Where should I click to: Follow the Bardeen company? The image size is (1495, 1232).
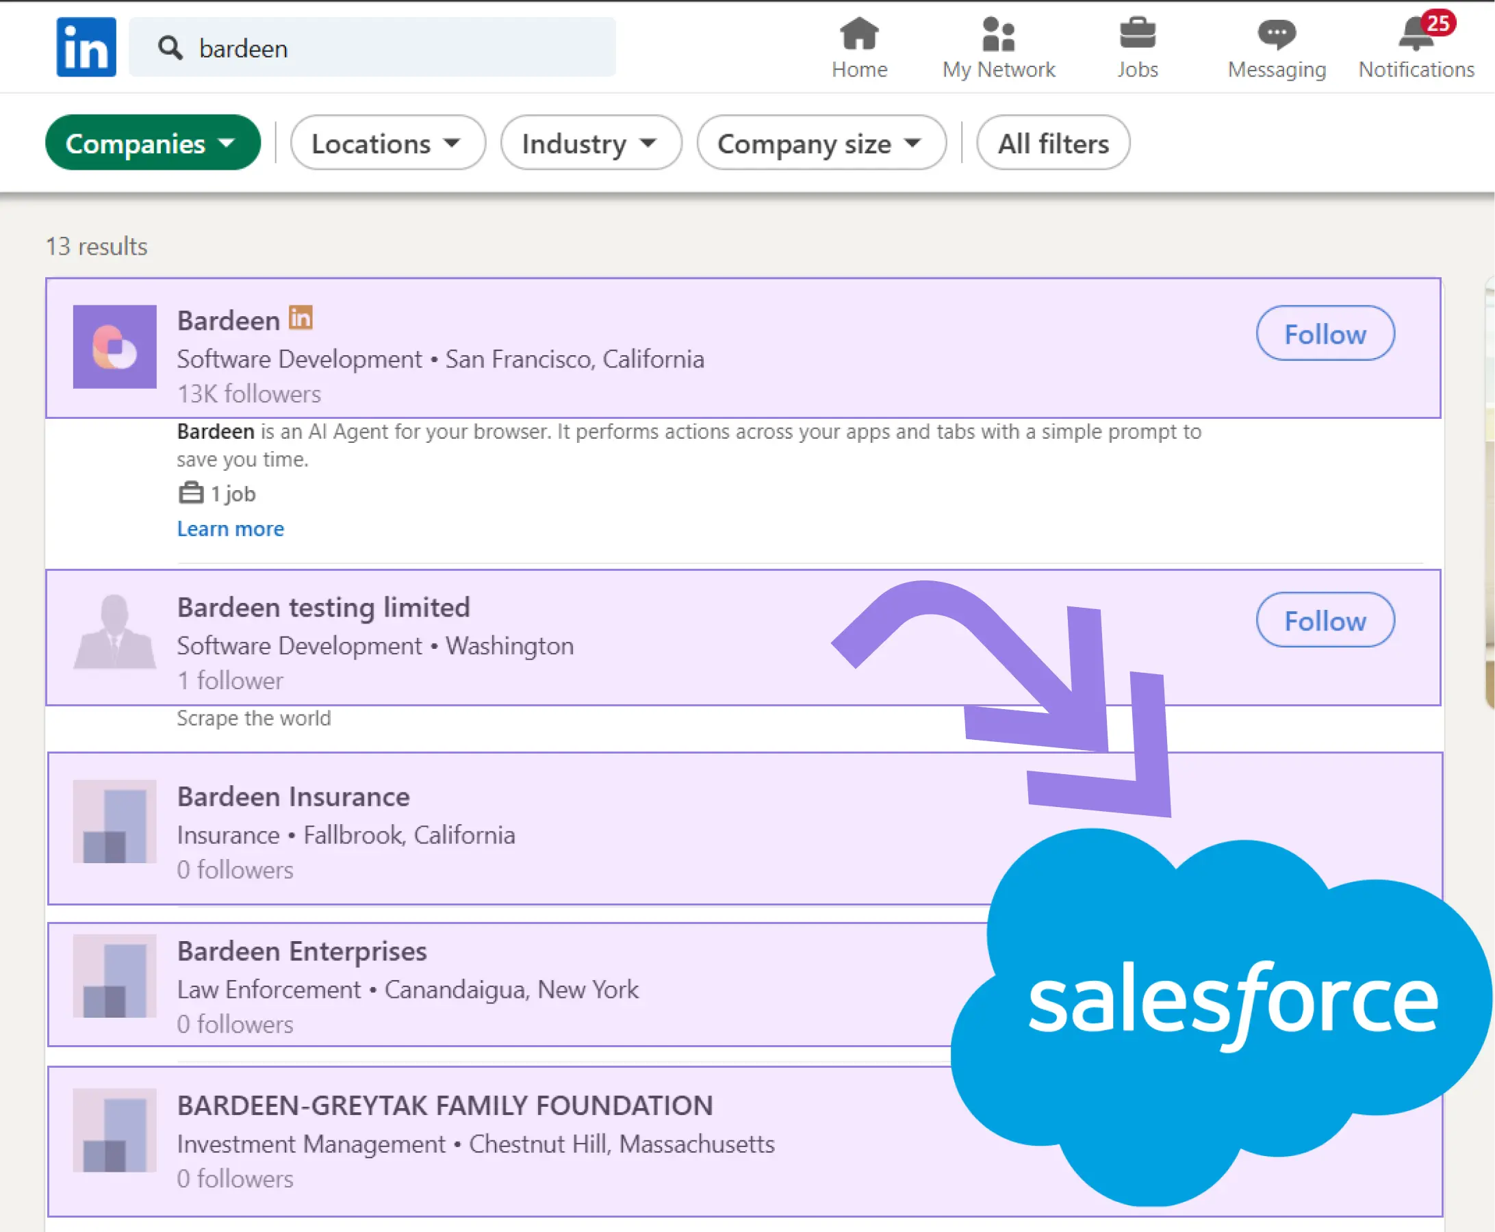pos(1325,333)
